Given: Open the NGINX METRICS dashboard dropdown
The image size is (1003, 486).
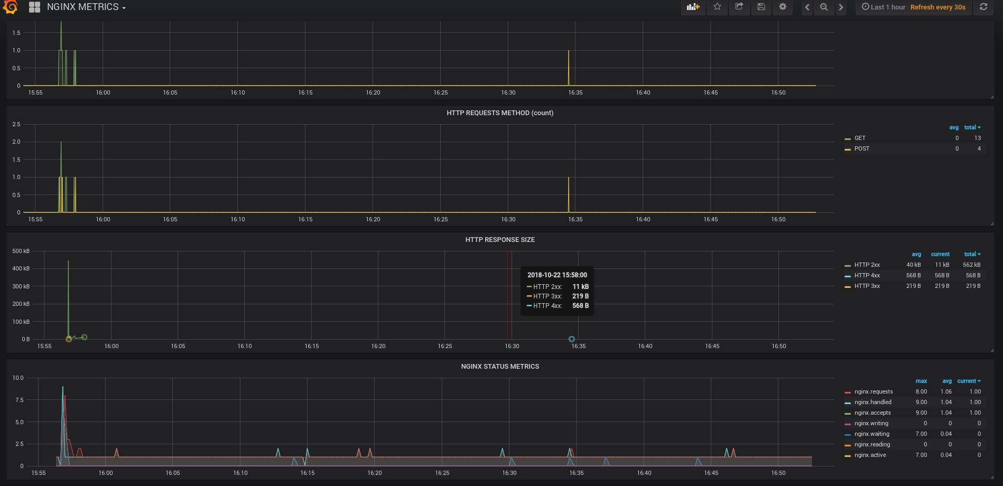Looking at the screenshot, I should 86,7.
